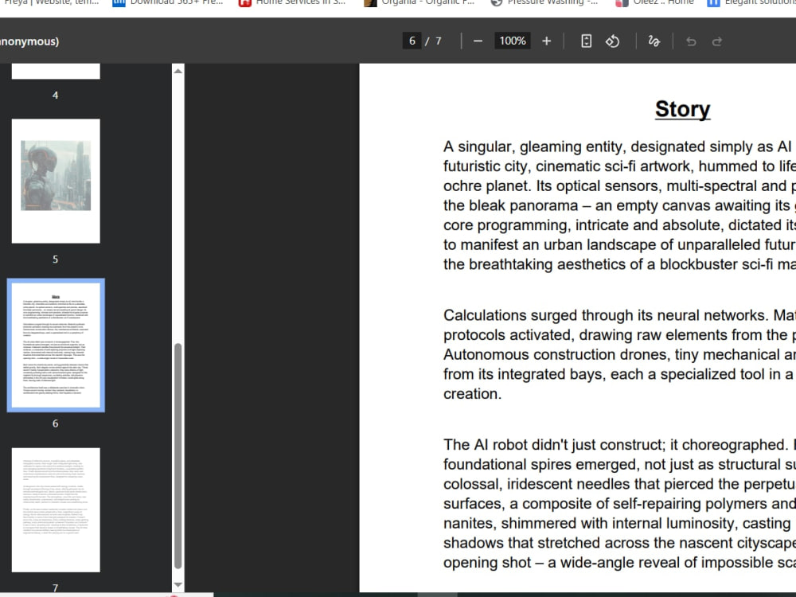Click the paragraph starting 'A singular, gleaming entity'

(619, 205)
